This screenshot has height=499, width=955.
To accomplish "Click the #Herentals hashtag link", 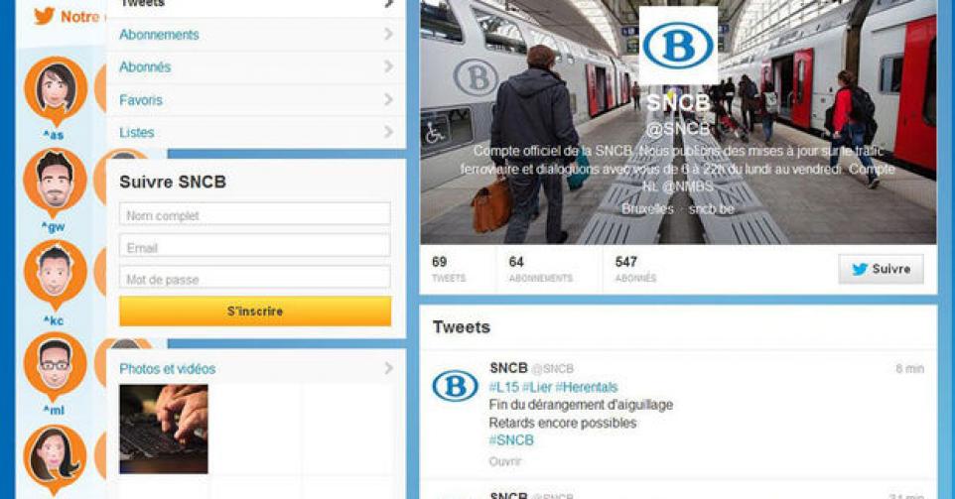I will click(586, 387).
